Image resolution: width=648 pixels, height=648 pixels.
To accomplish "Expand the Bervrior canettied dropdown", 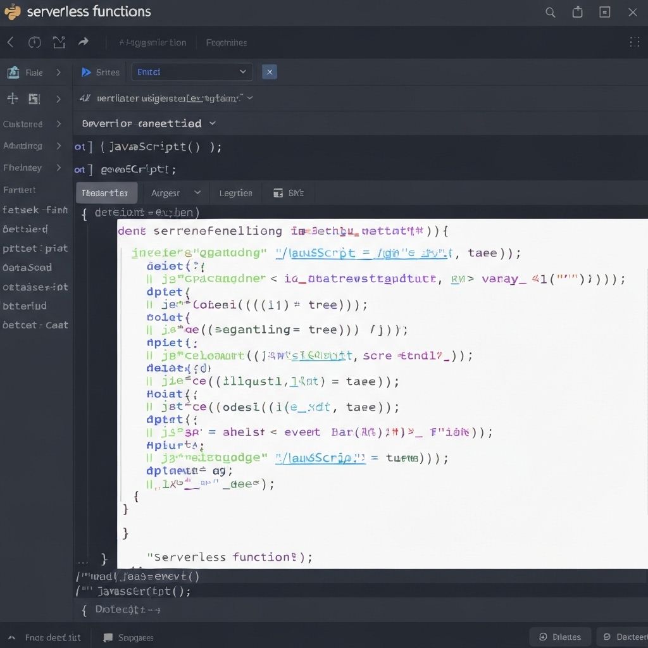I will 212,123.
